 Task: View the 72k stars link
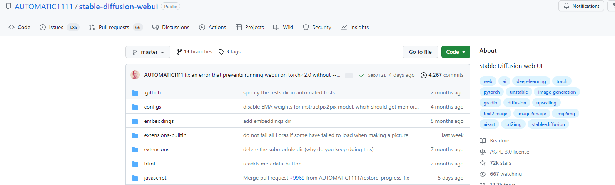(496, 163)
